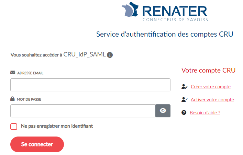The image size is (243, 155).
Task: Click the Ne pas enregistrer mon identifiant label
Action: pos(57,126)
